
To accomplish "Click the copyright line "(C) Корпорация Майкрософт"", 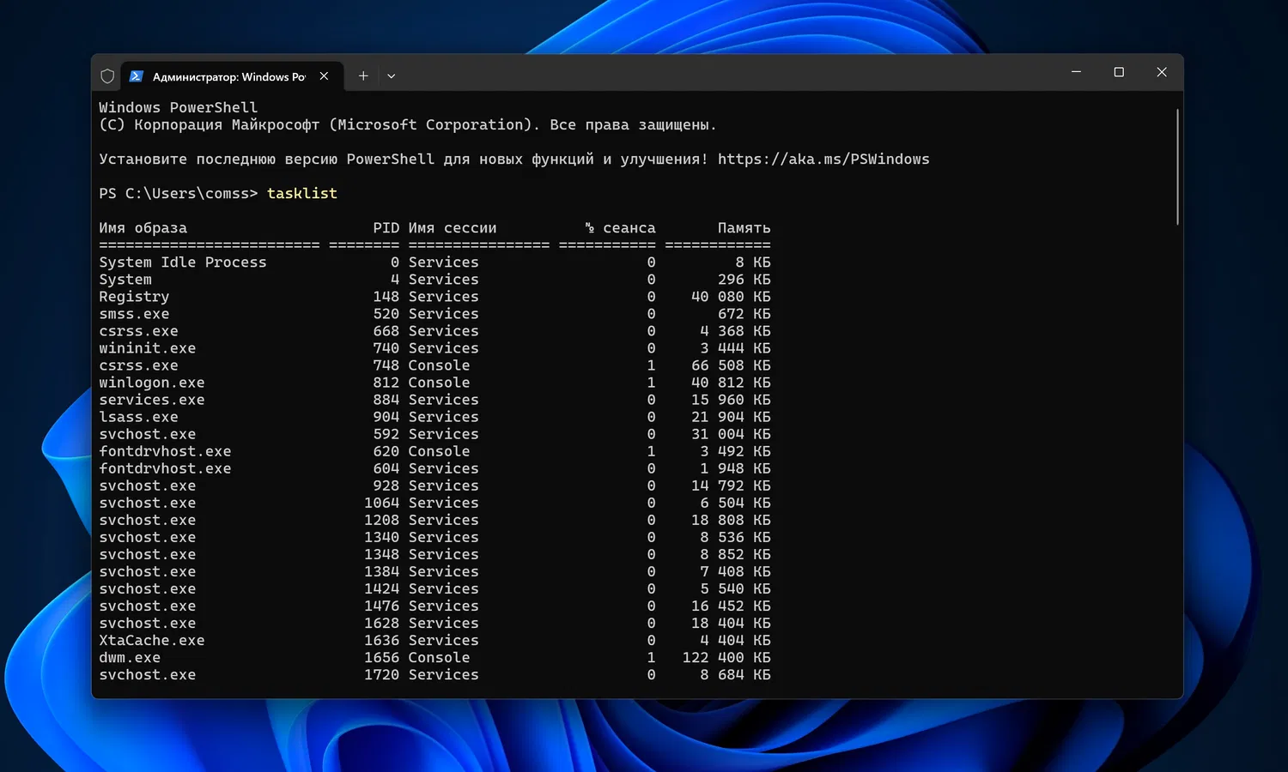I will pos(209,125).
